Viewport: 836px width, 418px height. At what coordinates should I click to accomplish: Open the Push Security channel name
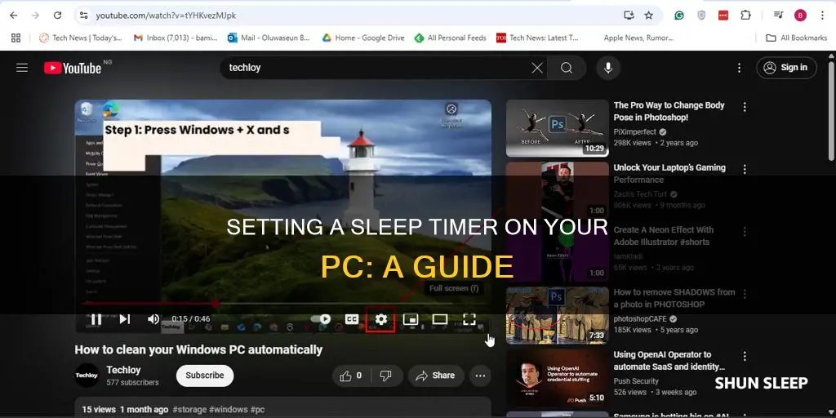pyautogui.click(x=636, y=381)
